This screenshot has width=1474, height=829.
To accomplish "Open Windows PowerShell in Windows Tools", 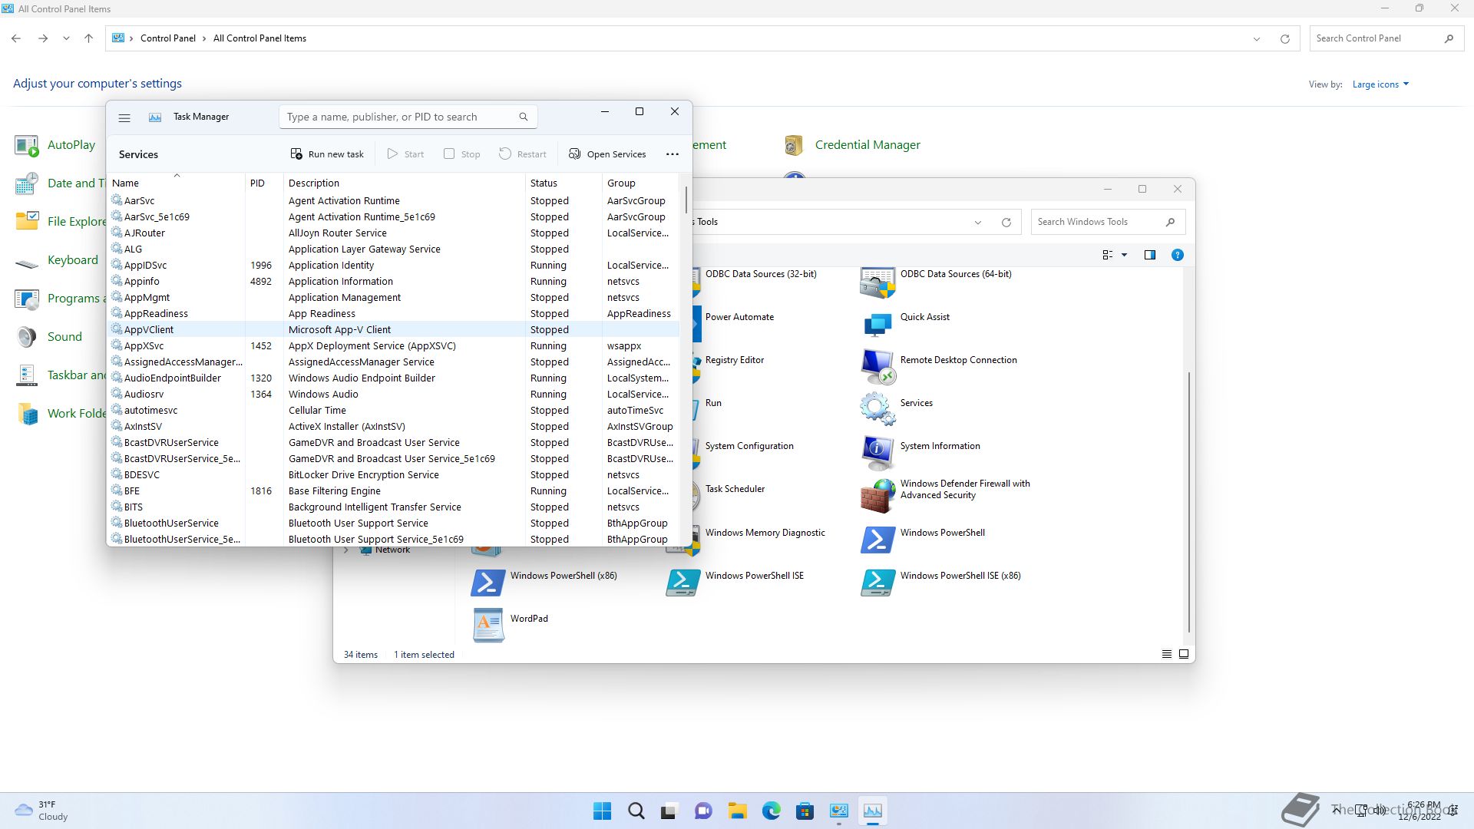I will (x=923, y=540).
